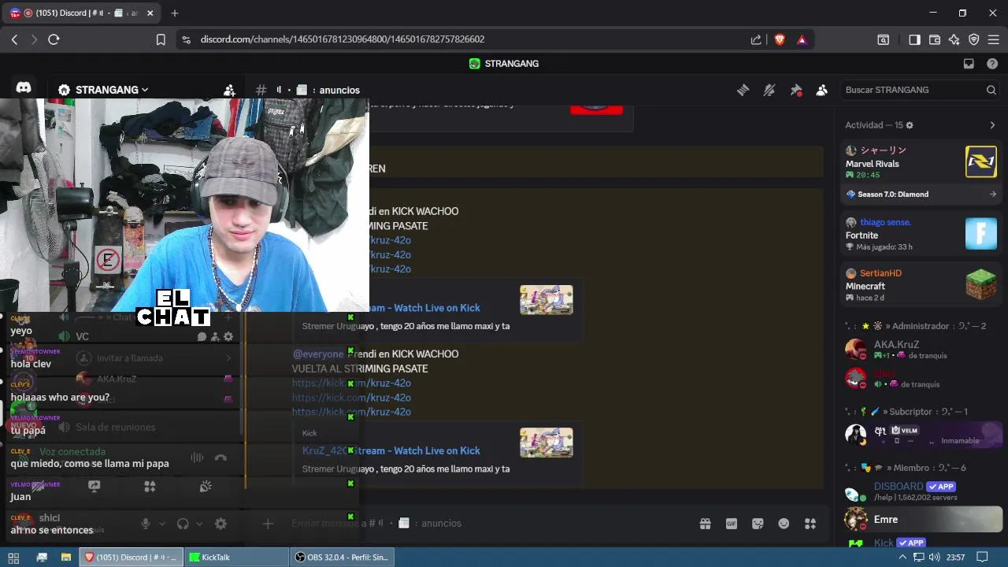The width and height of the screenshot is (1008, 567).
Task: Open Marvel Rivals activity card
Action: click(921, 162)
